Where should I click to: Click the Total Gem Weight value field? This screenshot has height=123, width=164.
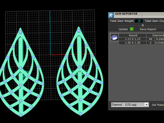pyautogui.click(x=139, y=21)
